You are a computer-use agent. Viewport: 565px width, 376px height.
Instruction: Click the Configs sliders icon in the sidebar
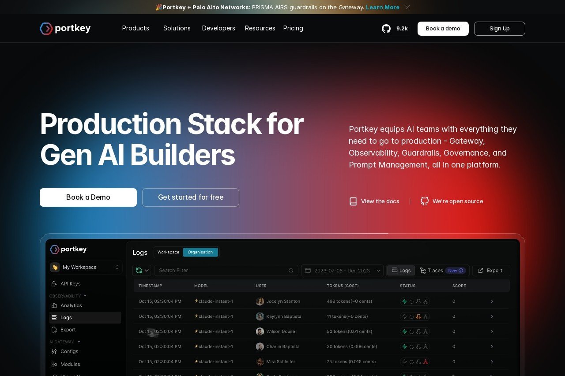54,351
